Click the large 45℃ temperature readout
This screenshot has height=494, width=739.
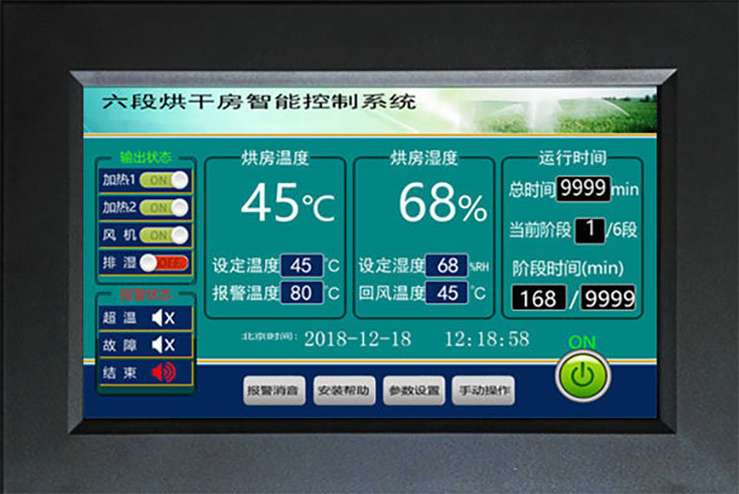click(x=287, y=204)
